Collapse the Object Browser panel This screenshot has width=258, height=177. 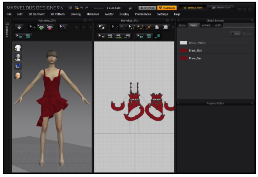pyautogui.click(x=178, y=20)
